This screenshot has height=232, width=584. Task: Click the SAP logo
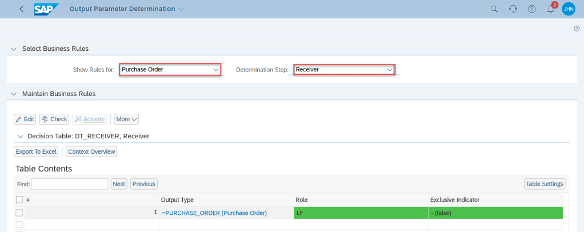tap(46, 9)
